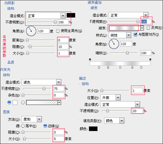The image size is (163, 144).
Task: Click the Inner Glow 不透明度 field showing 75
Action: 59,89
